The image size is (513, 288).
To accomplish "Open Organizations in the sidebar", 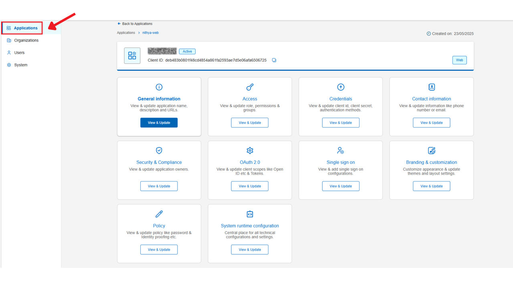I will coord(26,40).
